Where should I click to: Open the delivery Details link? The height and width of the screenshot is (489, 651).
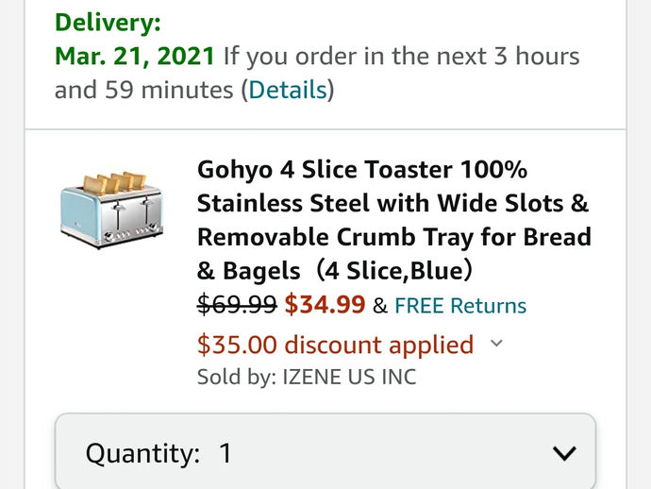pyautogui.click(x=288, y=91)
